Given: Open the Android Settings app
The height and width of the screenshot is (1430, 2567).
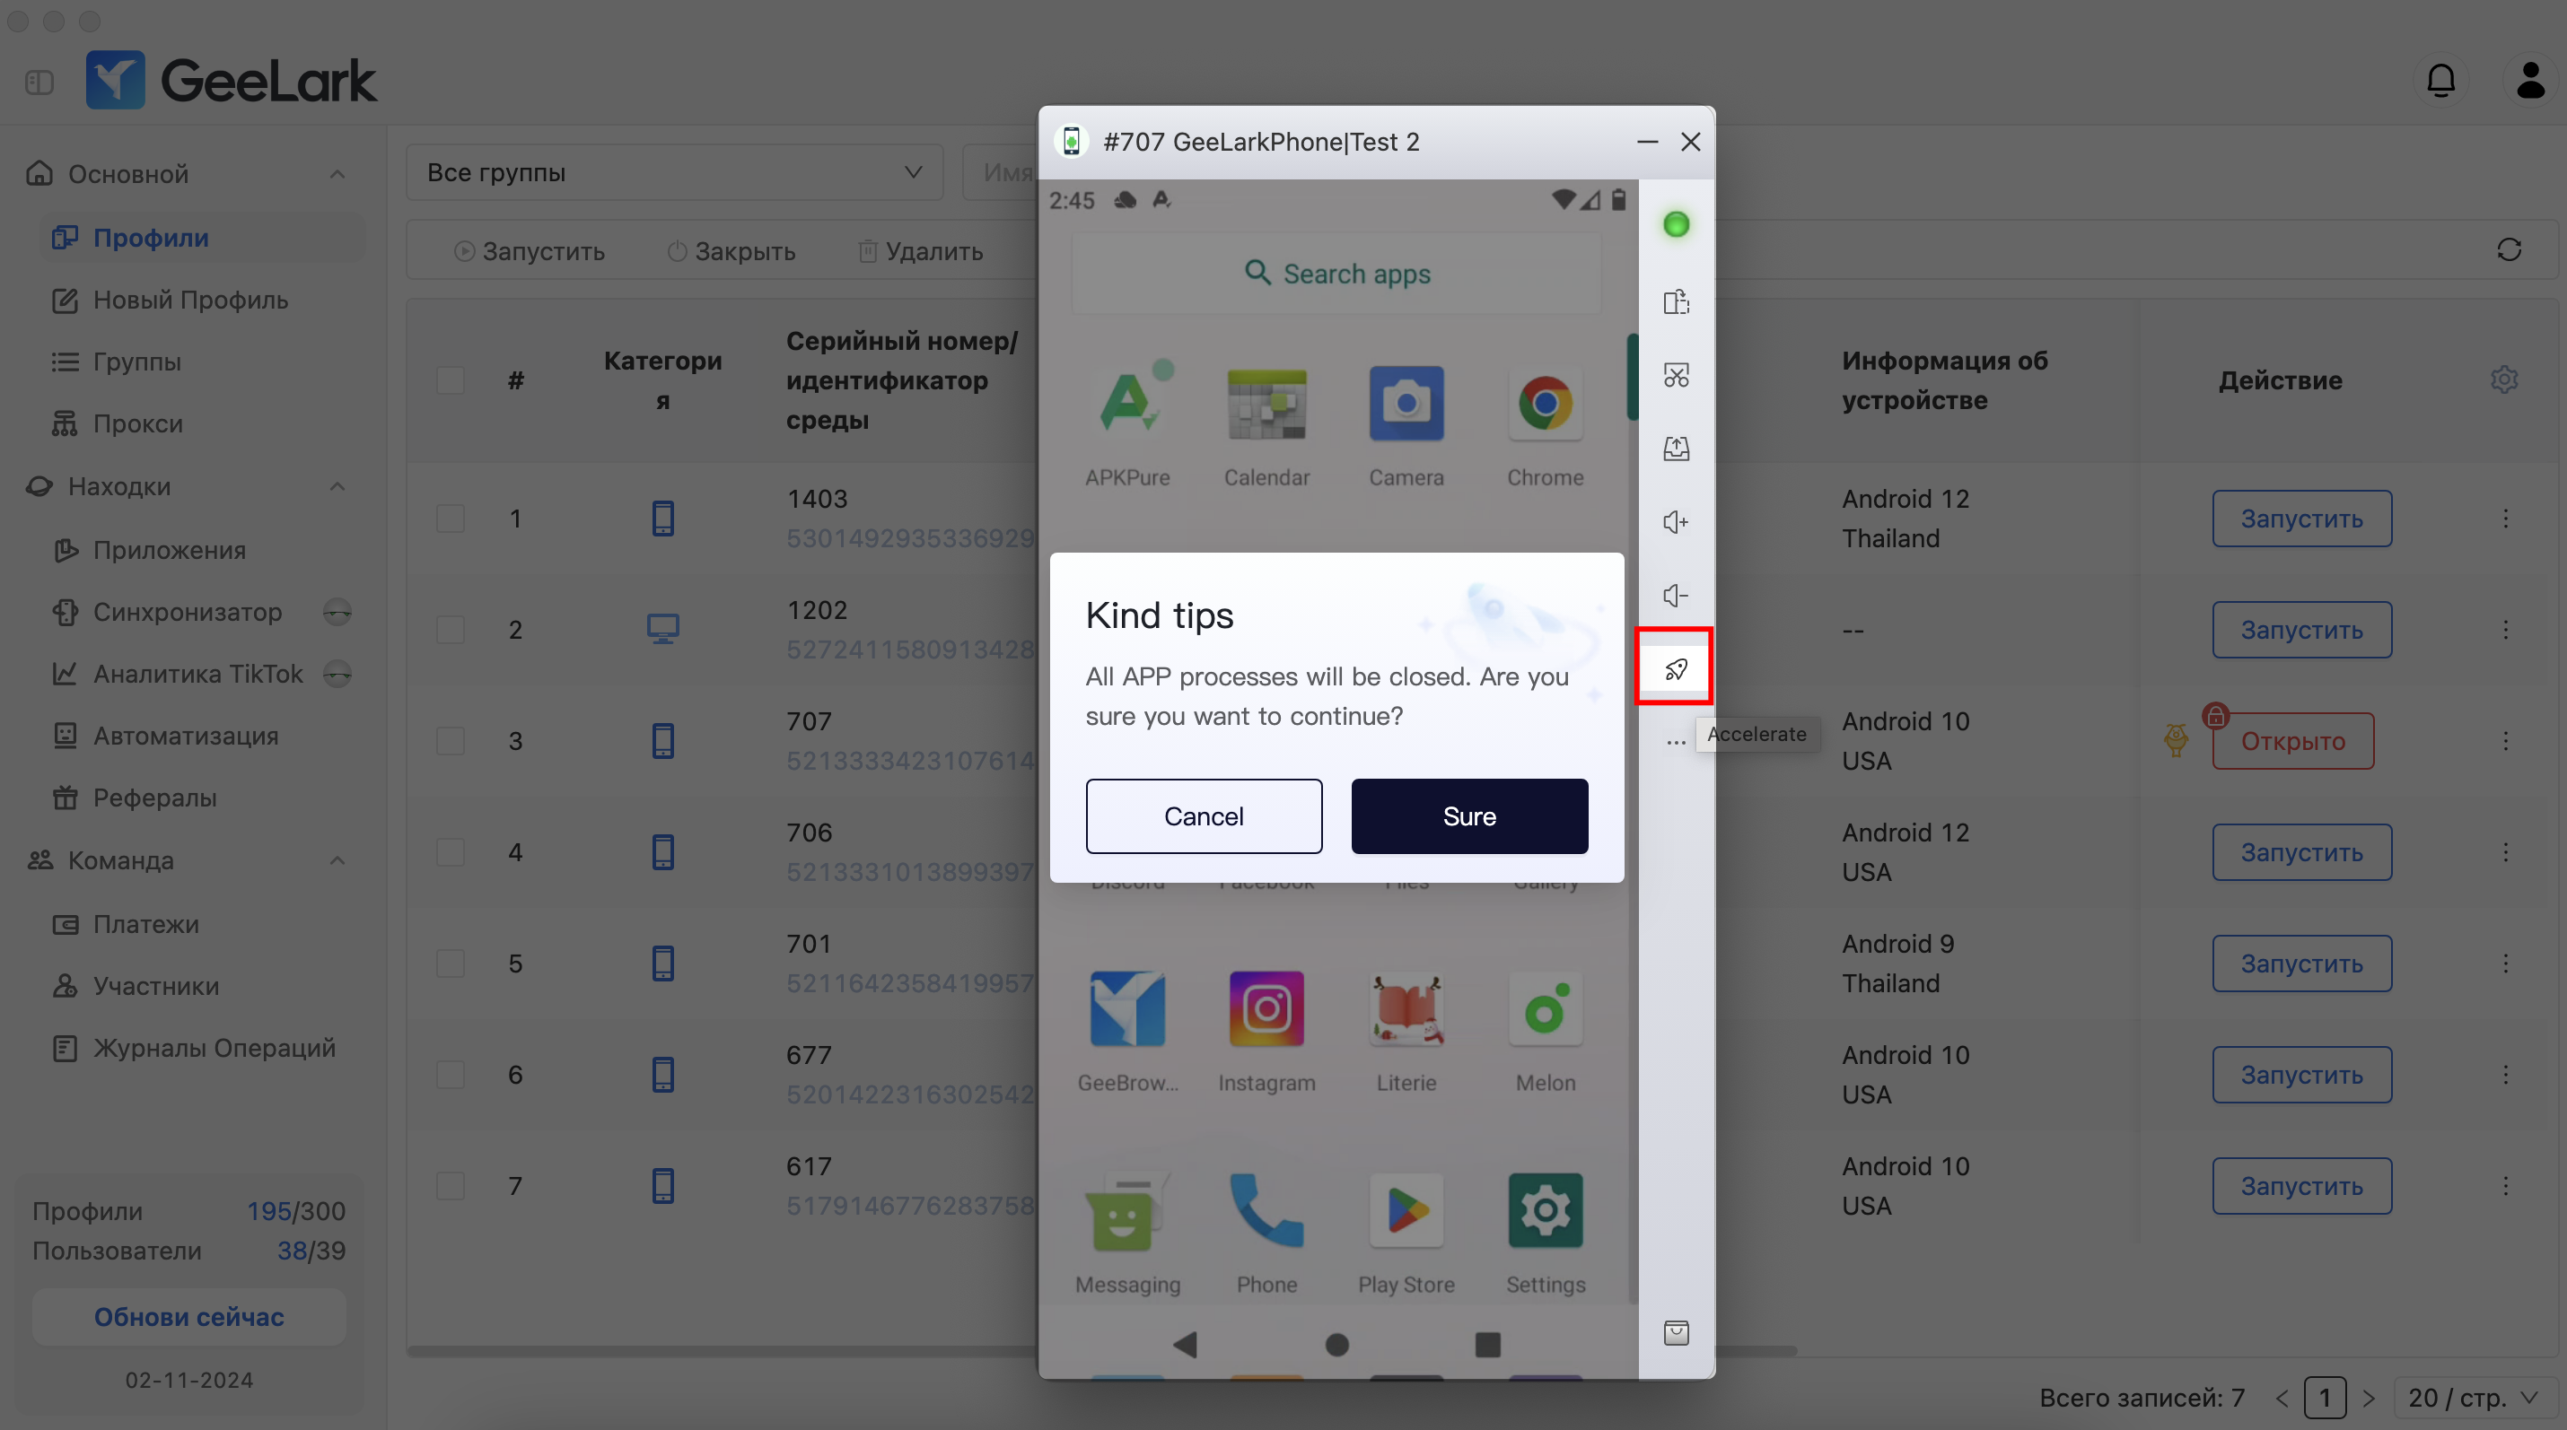Looking at the screenshot, I should [1545, 1233].
